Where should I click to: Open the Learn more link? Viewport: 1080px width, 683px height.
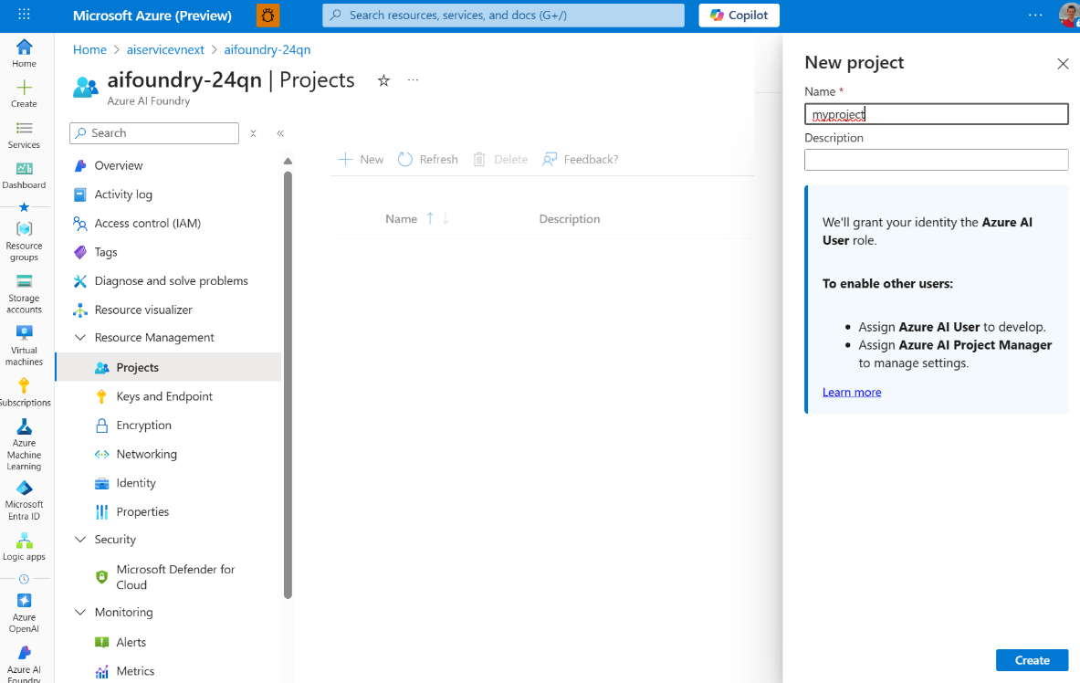(x=851, y=392)
